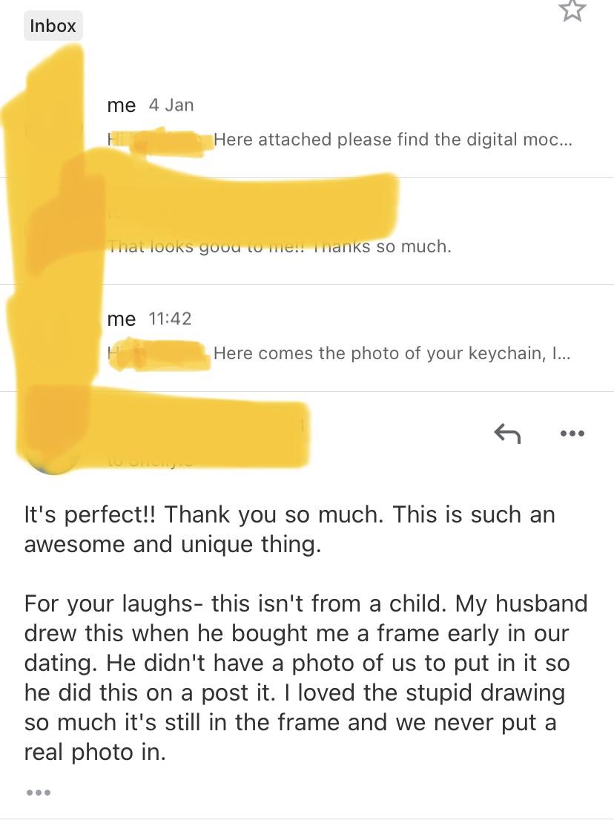Tap the "Here comes the photo" snippet
Screen dimensions: 614x829
[x=392, y=353]
